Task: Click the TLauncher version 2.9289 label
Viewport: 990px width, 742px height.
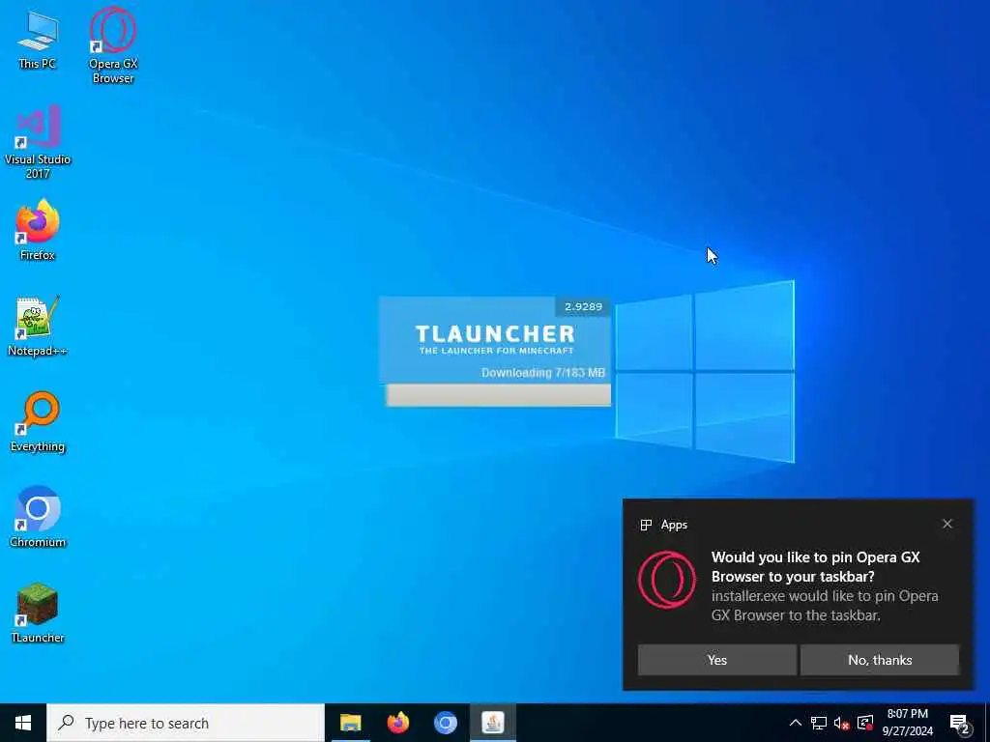Action: click(583, 306)
